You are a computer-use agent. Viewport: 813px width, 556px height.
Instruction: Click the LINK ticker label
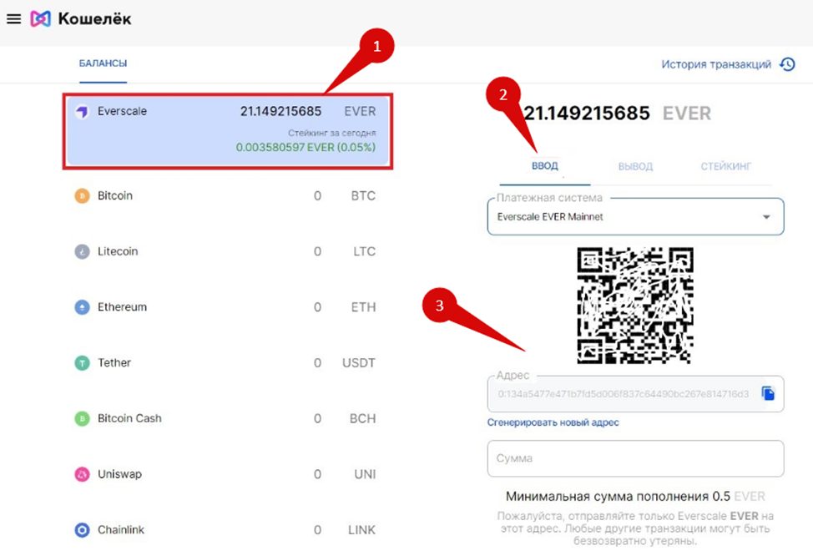point(362,530)
